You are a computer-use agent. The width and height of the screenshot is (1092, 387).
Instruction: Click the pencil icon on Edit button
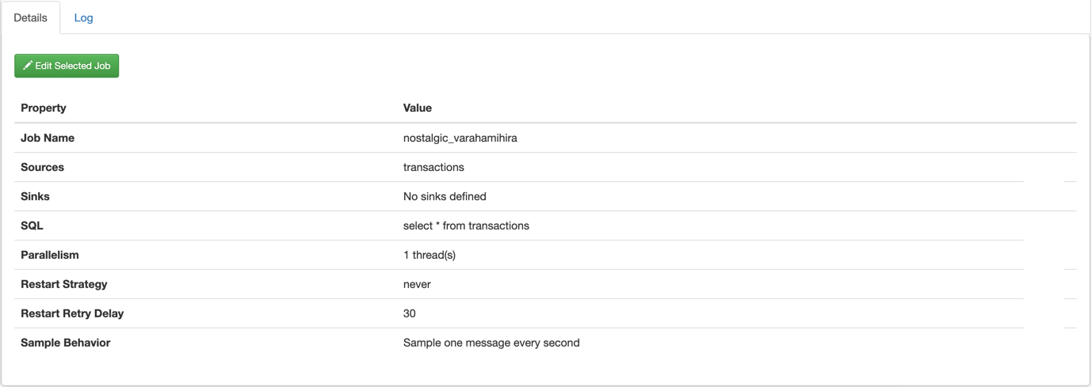(28, 66)
